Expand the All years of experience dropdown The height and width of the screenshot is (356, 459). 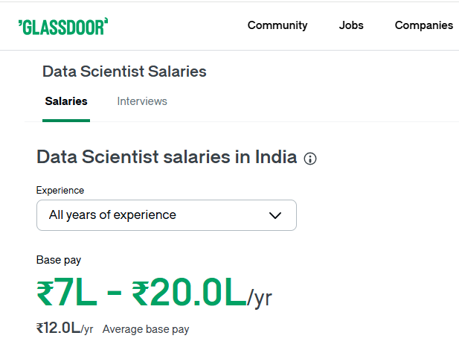pos(167,215)
